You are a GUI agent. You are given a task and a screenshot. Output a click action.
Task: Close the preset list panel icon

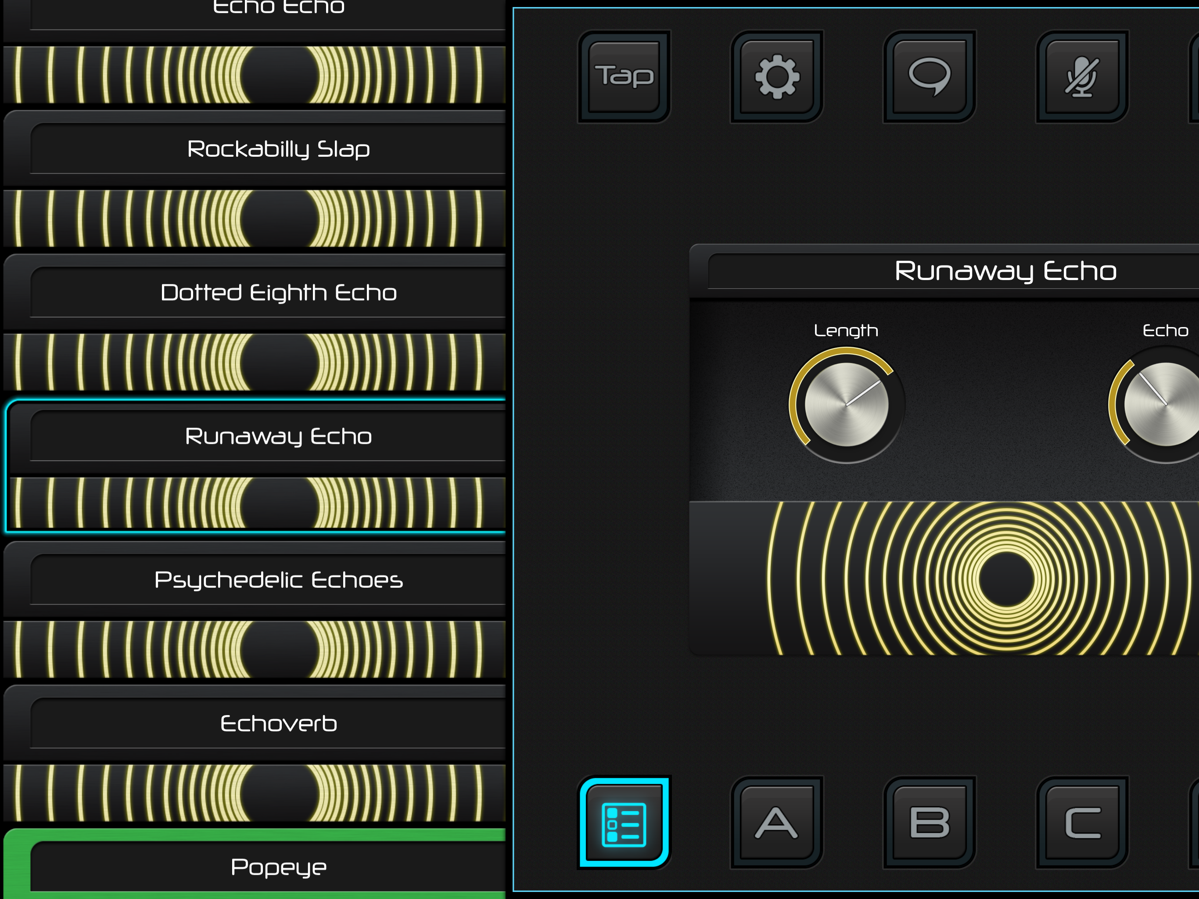624,823
